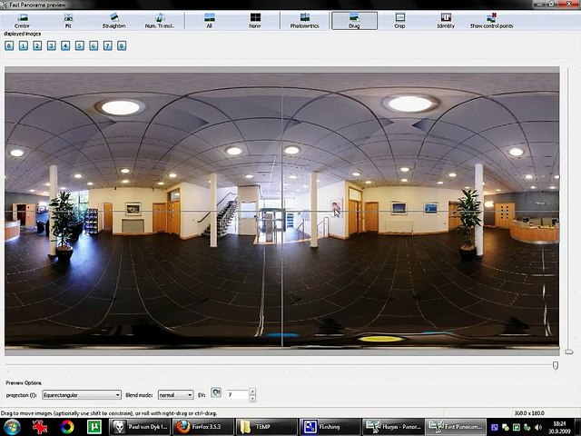This screenshot has height=436, width=581.
Task: Click the EV value input field
Action: [x=240, y=395]
